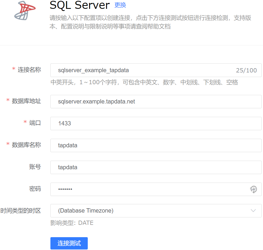
Task: Click the 时间类型的时区 label
Action: (21, 210)
